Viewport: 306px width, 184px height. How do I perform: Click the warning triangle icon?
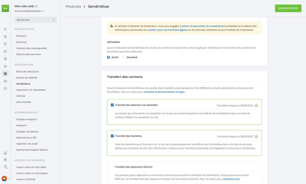(111, 26)
